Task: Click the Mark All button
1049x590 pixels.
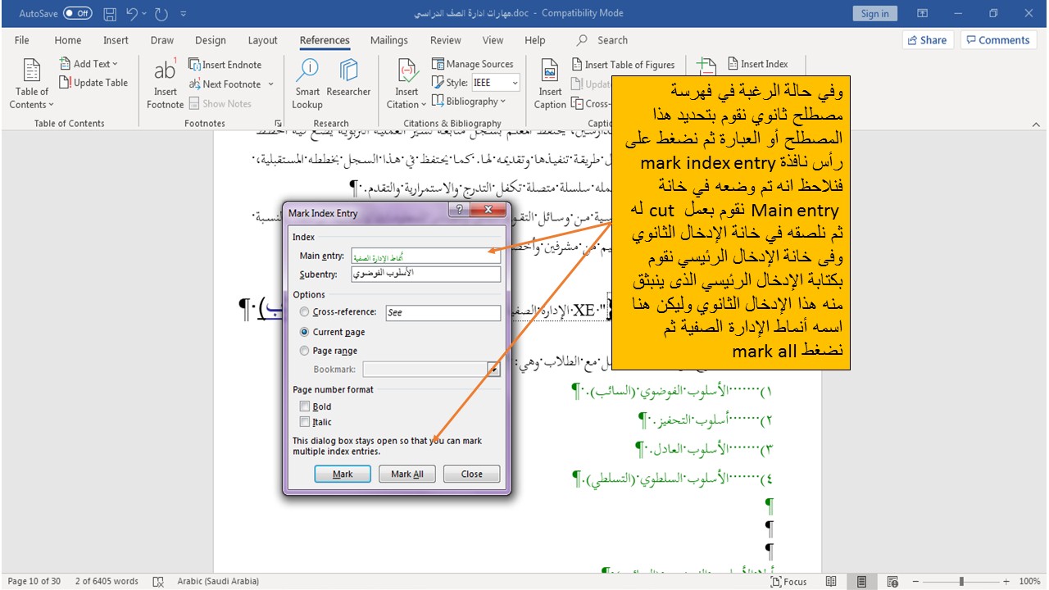Action: pos(407,474)
